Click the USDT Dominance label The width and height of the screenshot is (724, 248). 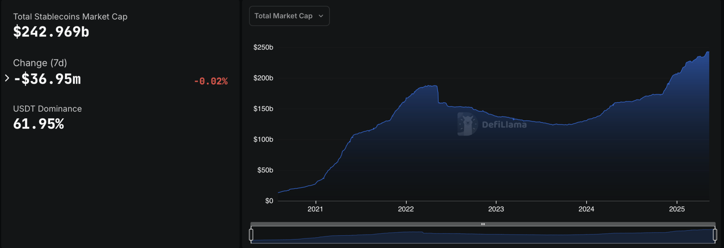[x=47, y=109]
